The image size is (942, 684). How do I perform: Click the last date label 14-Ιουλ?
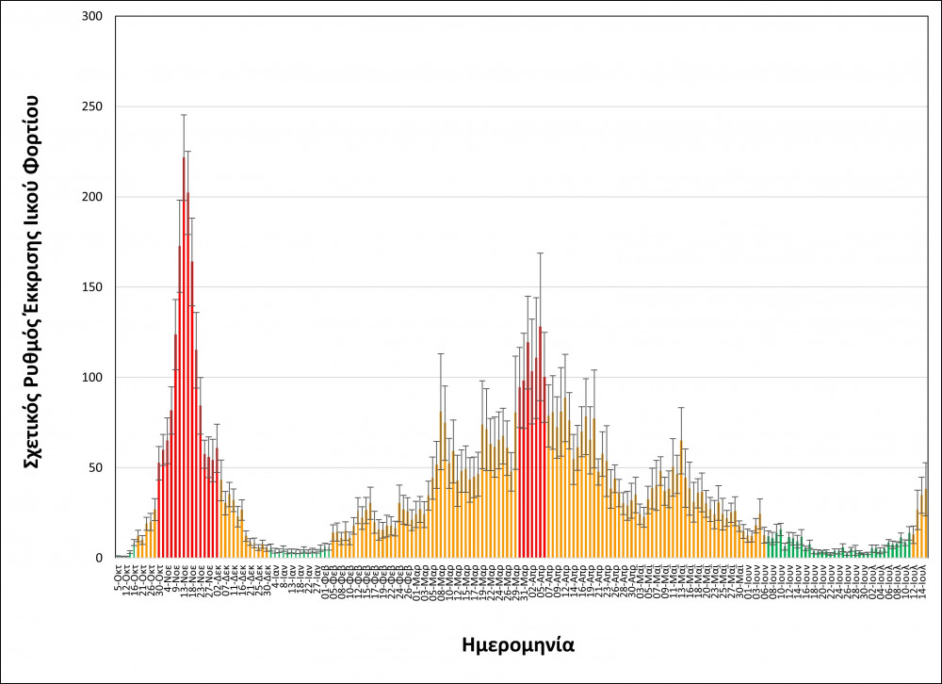click(x=922, y=575)
